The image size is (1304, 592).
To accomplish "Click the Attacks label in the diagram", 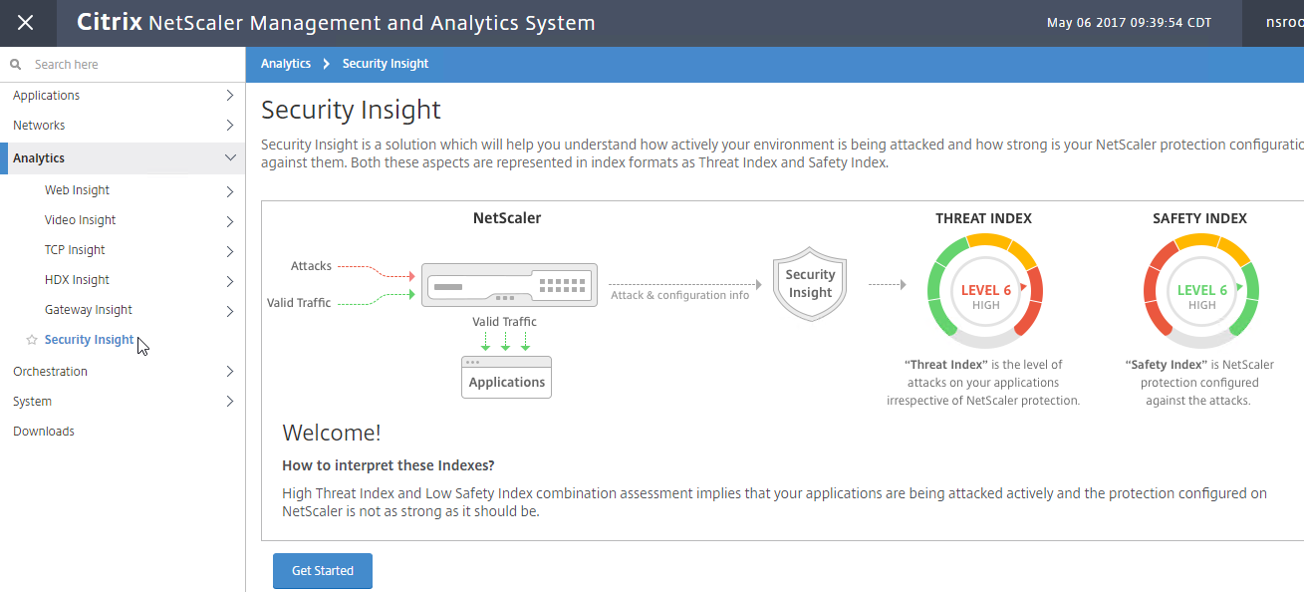I will [311, 266].
